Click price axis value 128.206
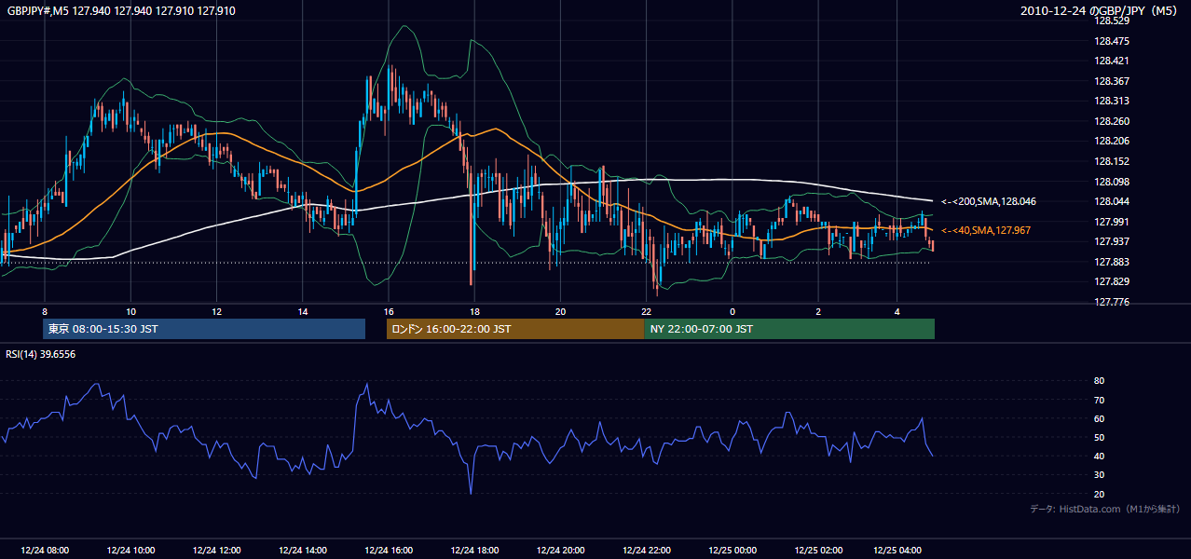The height and width of the screenshot is (559, 1191). (1112, 141)
